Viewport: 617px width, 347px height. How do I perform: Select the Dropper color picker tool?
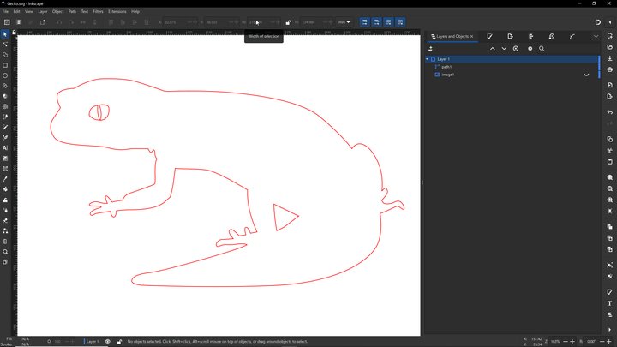click(x=5, y=179)
